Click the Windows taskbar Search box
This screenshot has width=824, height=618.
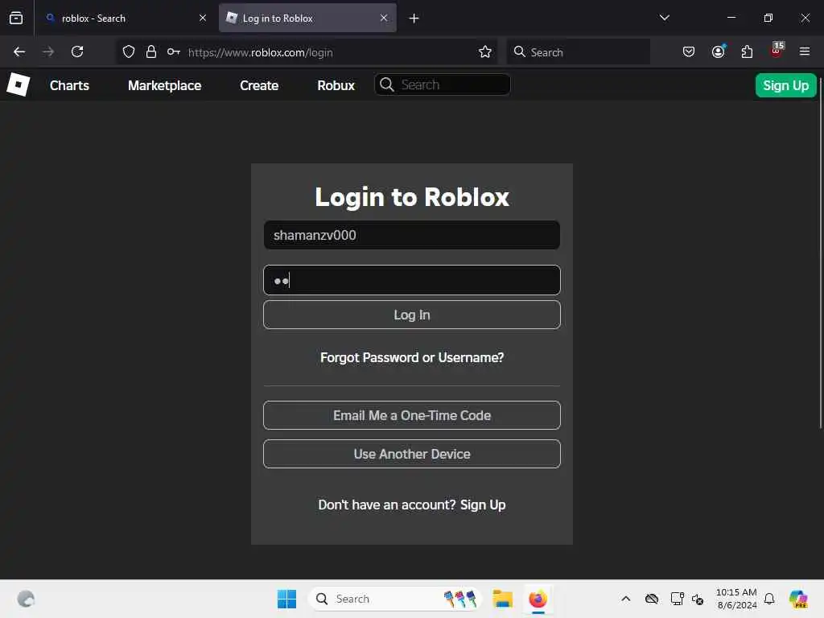pos(395,599)
